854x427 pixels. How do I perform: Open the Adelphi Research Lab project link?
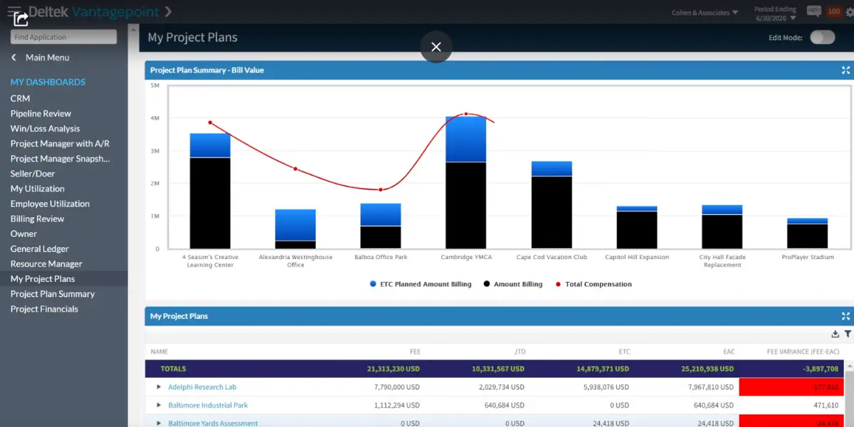pyautogui.click(x=202, y=387)
